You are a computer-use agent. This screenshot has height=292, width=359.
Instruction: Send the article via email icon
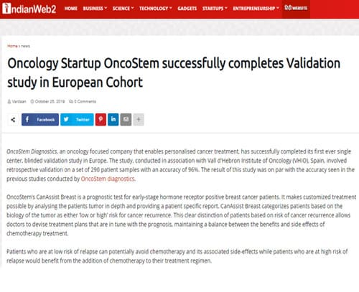coord(126,119)
